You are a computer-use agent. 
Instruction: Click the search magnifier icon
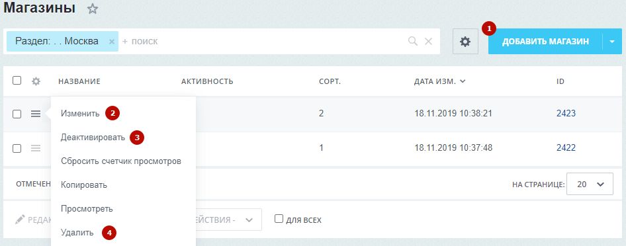(x=413, y=41)
